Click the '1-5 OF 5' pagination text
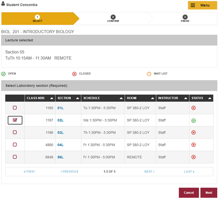This screenshot has height=199, width=219. 109,172
